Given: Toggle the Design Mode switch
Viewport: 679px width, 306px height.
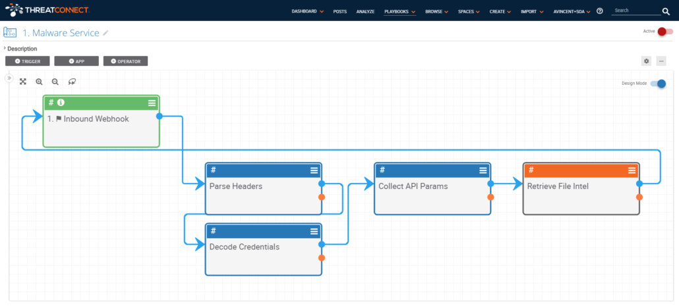Looking at the screenshot, I should pos(658,84).
